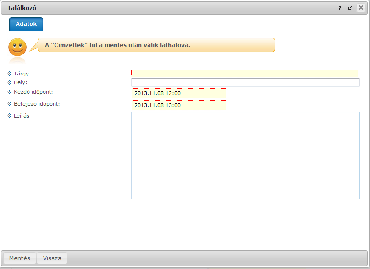
Task: Click the diamond icon beside Kezdő időpont
Action: (9, 92)
